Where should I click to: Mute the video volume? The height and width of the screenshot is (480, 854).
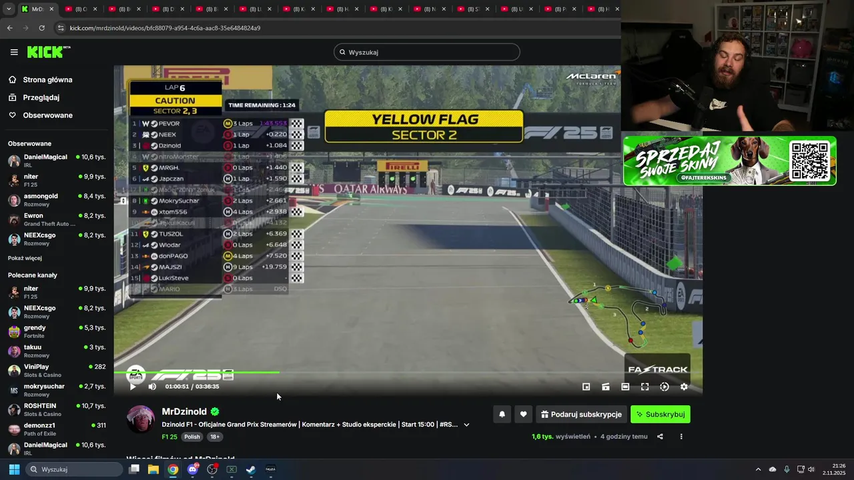[x=152, y=387]
